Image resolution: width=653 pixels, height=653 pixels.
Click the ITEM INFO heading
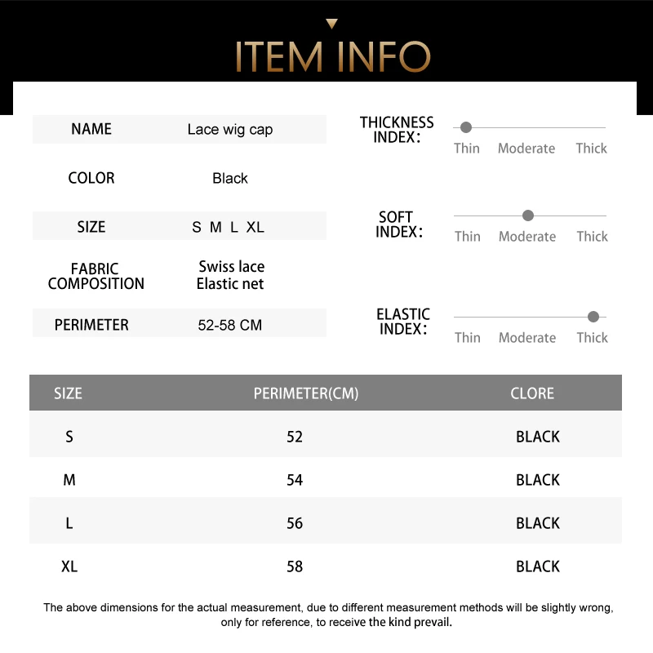click(332, 56)
